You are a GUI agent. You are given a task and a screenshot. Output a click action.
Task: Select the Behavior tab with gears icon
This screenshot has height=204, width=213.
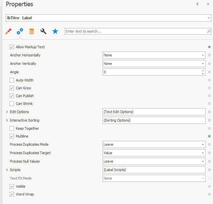pyautogui.click(x=20, y=31)
